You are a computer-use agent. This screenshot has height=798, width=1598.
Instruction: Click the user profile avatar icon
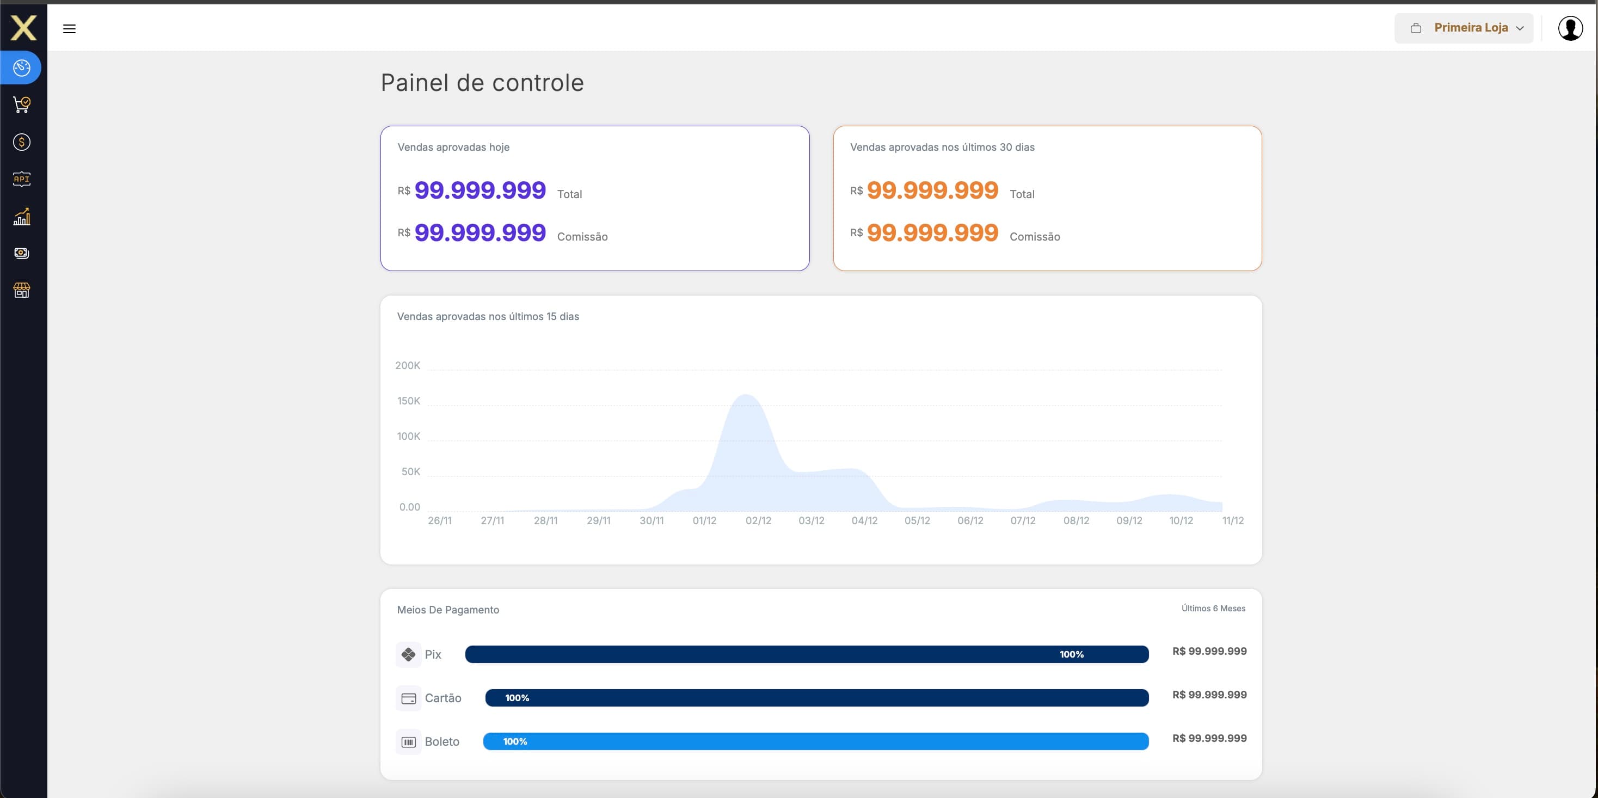tap(1570, 27)
